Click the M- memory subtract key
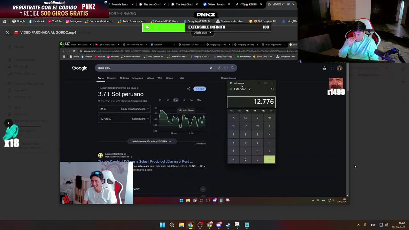Viewport: 409px width, 230px height. click(x=255, y=111)
